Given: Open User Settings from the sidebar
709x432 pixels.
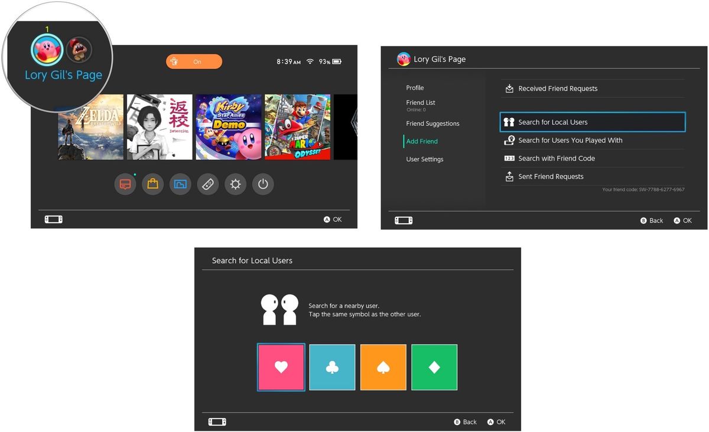Looking at the screenshot, I should (x=424, y=159).
